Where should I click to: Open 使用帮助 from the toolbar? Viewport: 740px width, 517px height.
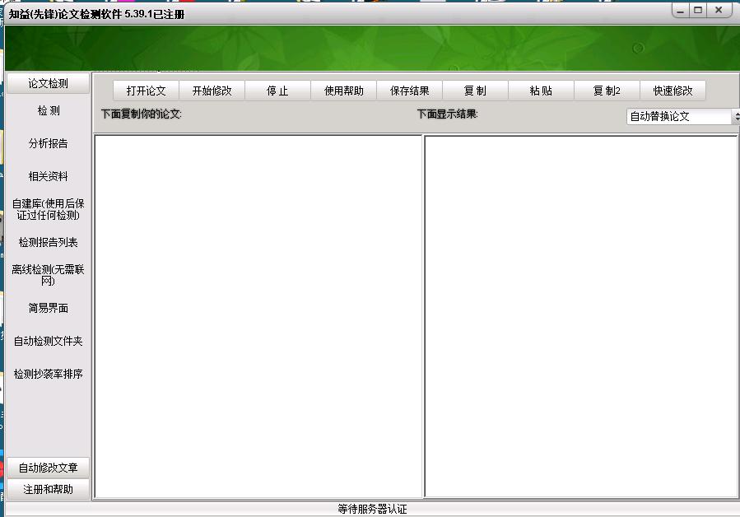coord(343,91)
